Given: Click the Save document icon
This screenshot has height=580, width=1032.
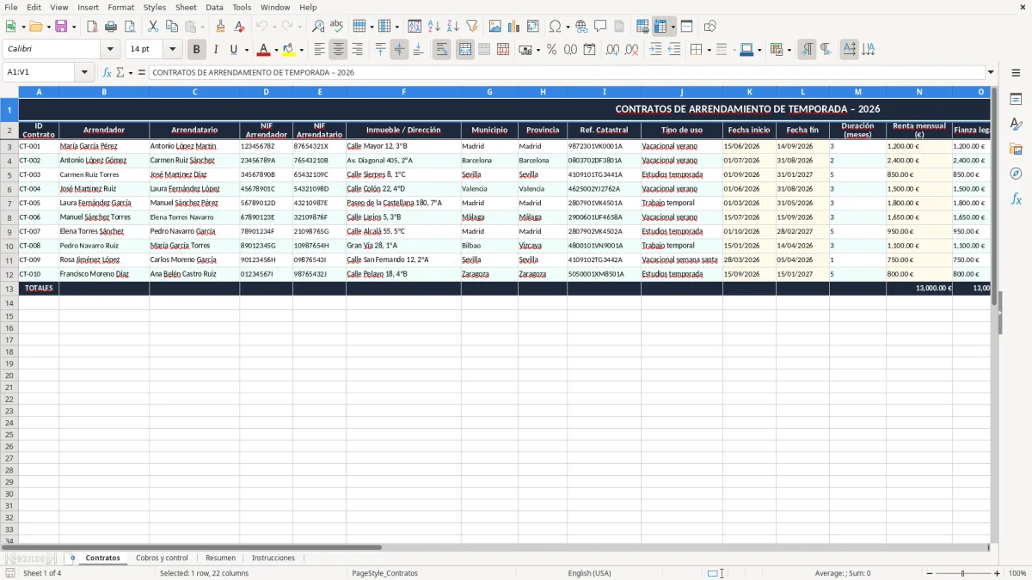Looking at the screenshot, I should click(x=61, y=27).
